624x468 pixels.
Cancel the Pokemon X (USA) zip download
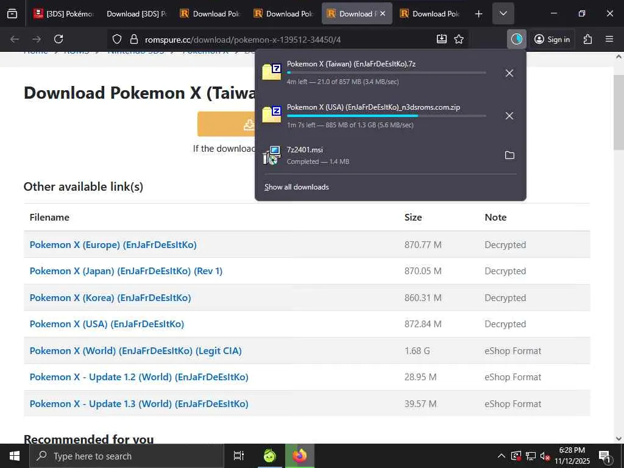click(x=509, y=116)
